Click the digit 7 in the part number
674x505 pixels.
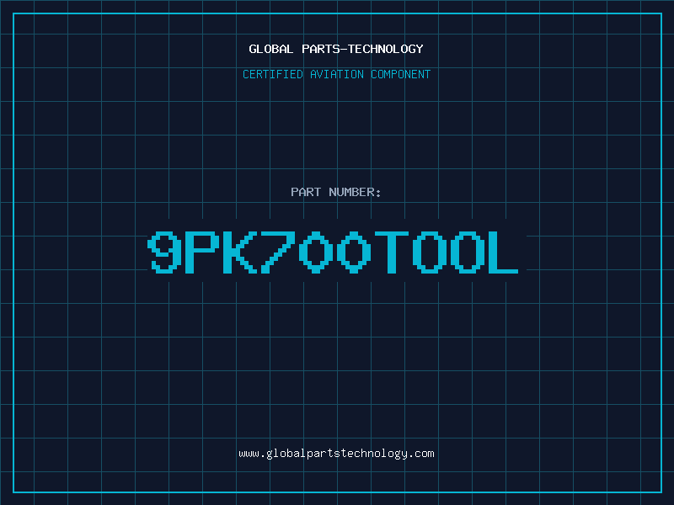tap(278, 252)
